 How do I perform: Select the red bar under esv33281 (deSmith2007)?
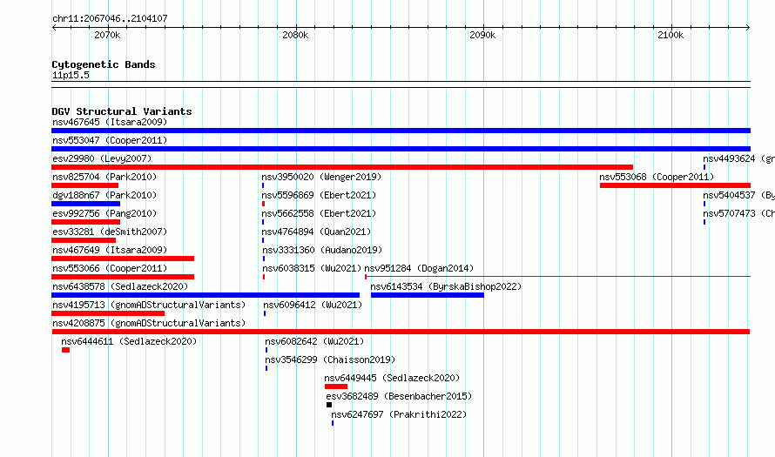pos(84,240)
